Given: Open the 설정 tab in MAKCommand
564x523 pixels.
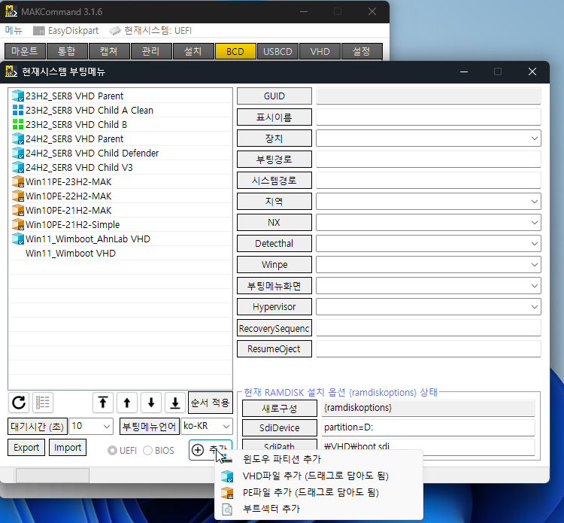Looking at the screenshot, I should 362,51.
